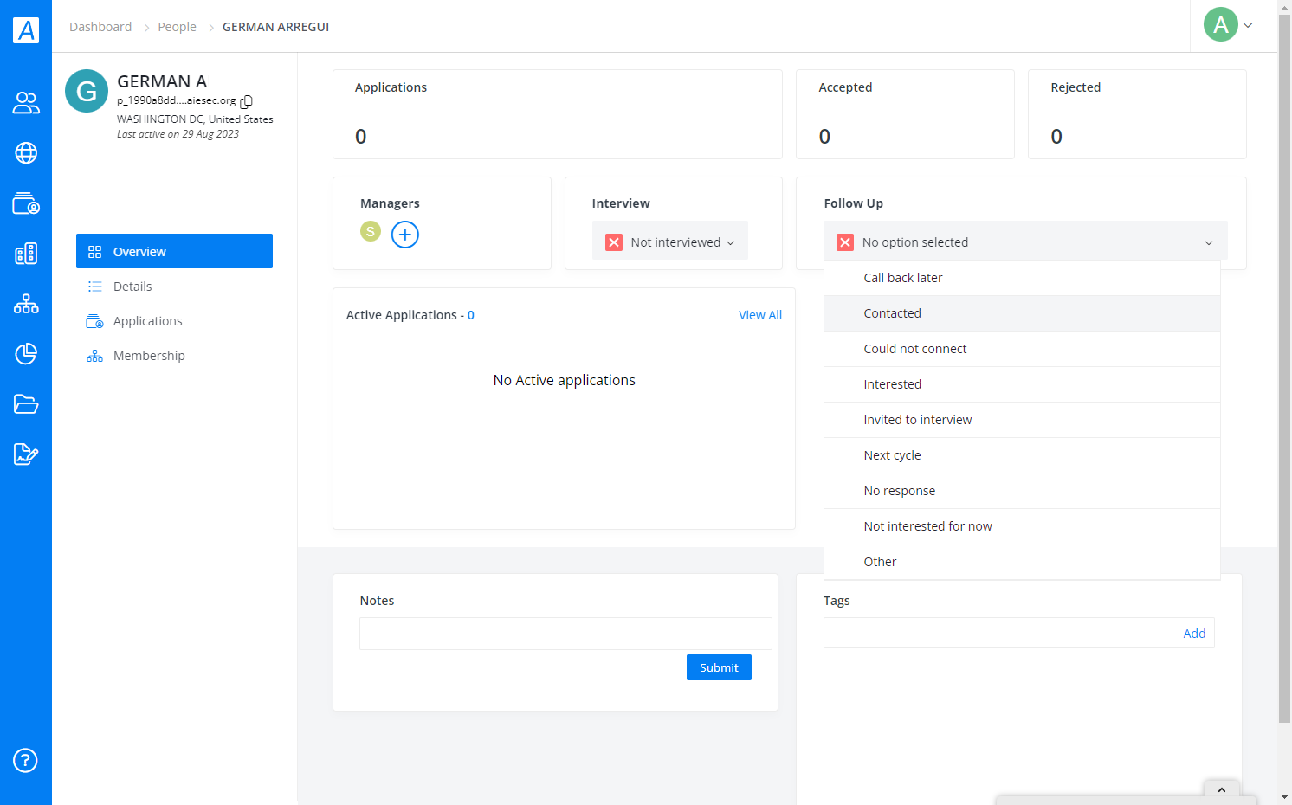Image resolution: width=1292 pixels, height=805 pixels.
Task: Add a manager with plus icon
Action: tap(405, 235)
